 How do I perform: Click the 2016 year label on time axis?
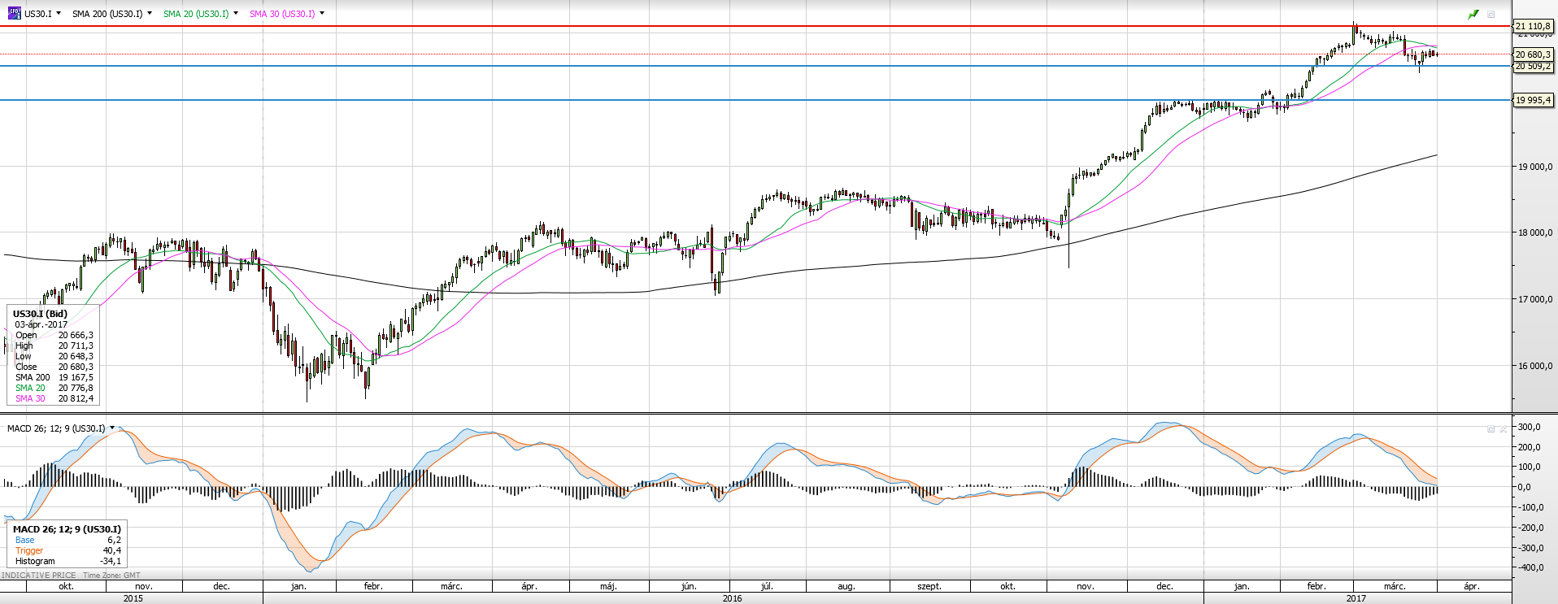point(732,598)
